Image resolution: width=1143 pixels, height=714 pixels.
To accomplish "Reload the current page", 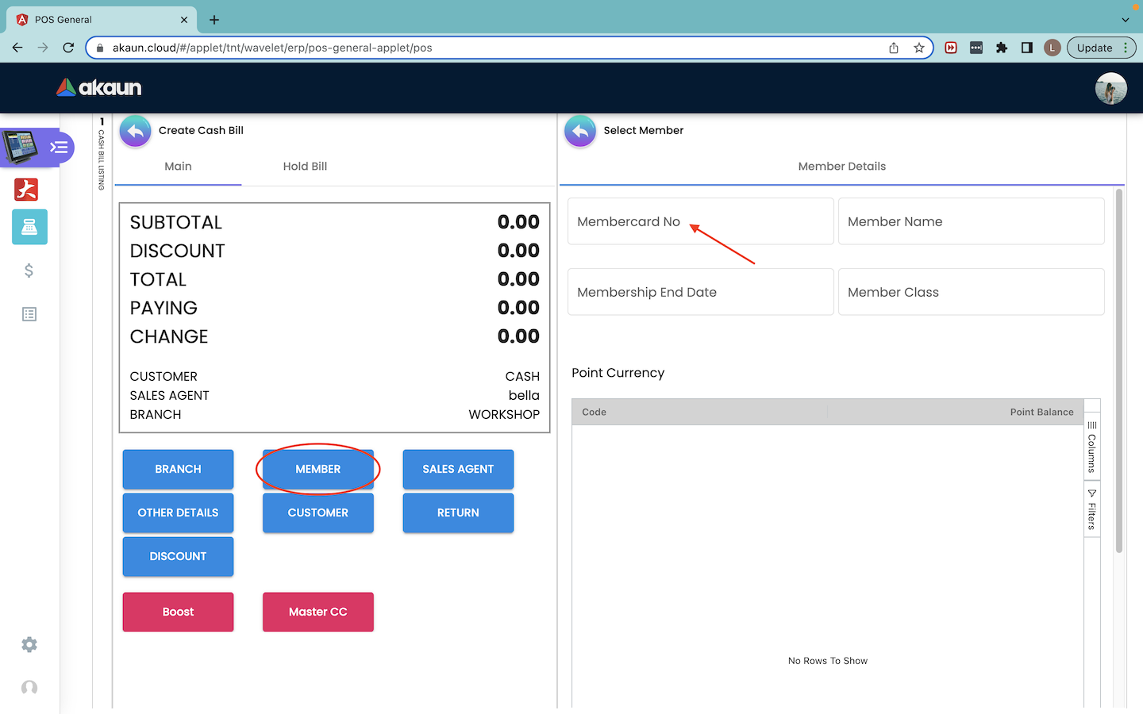I will (x=68, y=48).
